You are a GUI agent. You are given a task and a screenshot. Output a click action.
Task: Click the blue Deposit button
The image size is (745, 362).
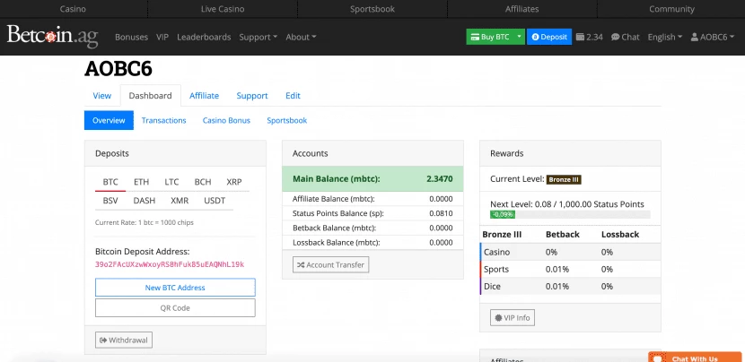(548, 37)
